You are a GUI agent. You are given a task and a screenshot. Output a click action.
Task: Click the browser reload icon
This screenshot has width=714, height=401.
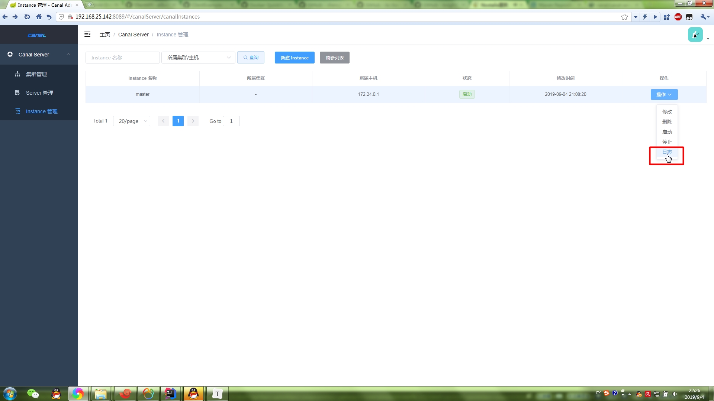tap(27, 17)
